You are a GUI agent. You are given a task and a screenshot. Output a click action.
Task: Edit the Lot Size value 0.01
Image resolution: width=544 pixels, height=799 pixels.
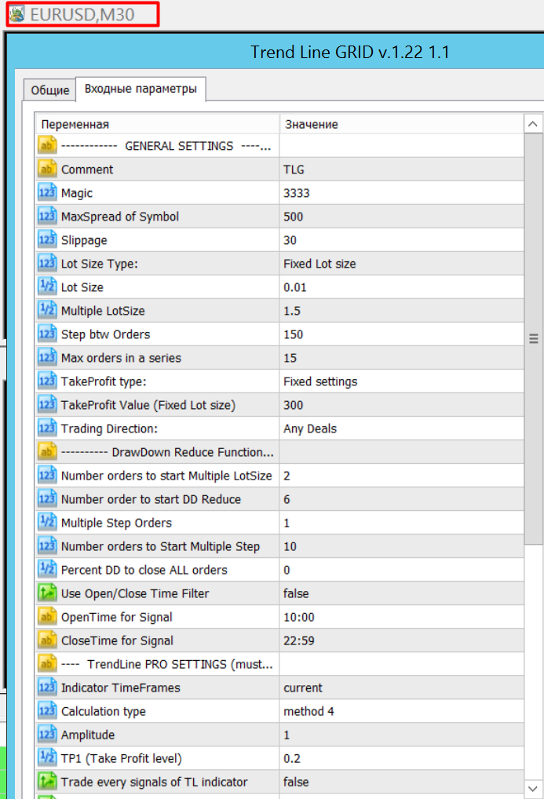coord(401,287)
